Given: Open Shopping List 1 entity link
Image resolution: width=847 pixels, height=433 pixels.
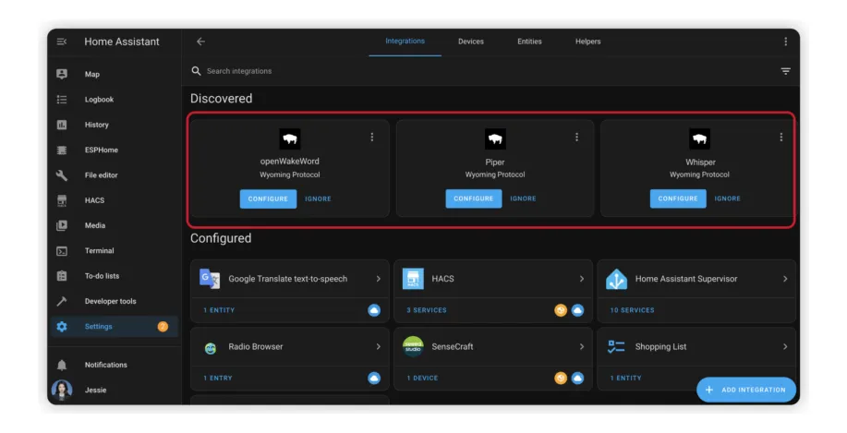Looking at the screenshot, I should tap(625, 379).
